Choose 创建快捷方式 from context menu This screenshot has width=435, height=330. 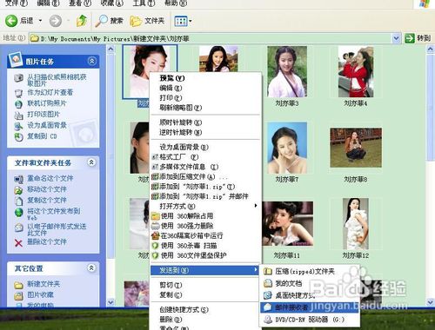[205, 310]
